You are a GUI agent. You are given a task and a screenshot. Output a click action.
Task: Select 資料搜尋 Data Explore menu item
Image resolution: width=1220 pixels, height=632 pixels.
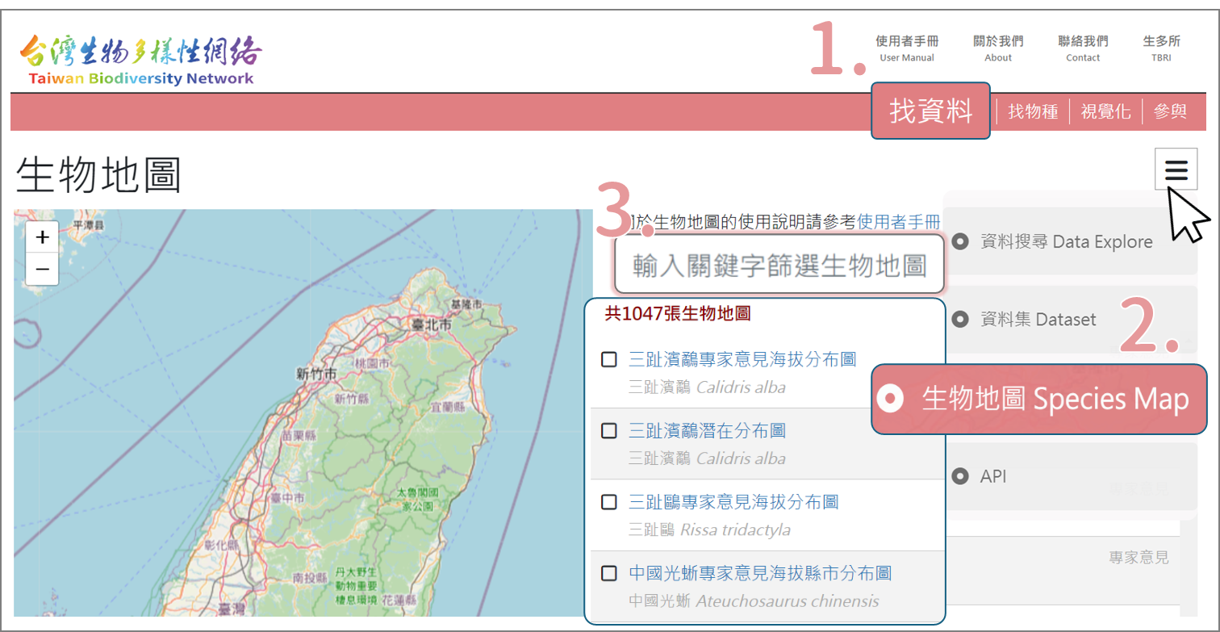coord(1065,241)
